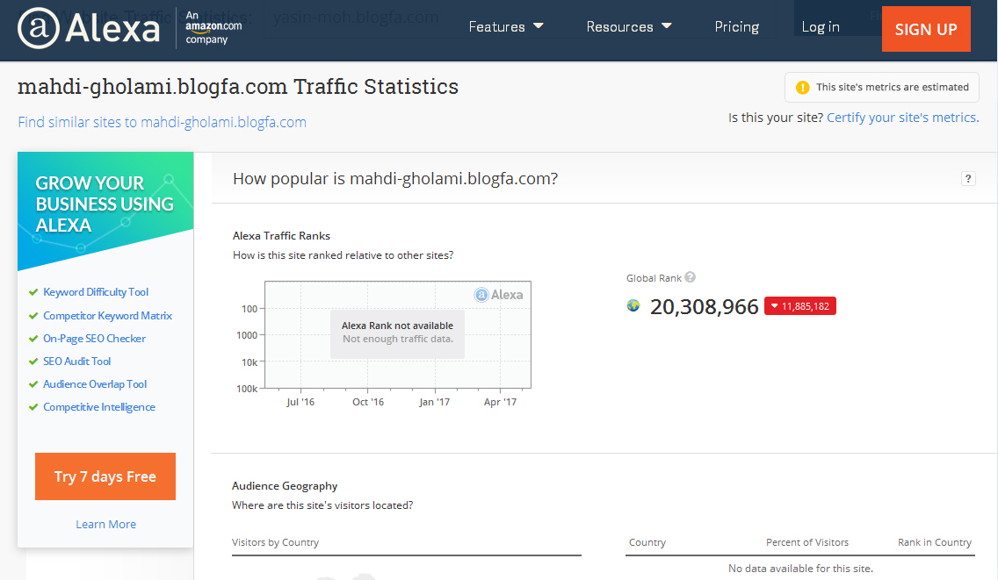
Task: Click the page title mahdi-gholami.blogfa.com Traffic Statistics
Action: pyautogui.click(x=238, y=87)
